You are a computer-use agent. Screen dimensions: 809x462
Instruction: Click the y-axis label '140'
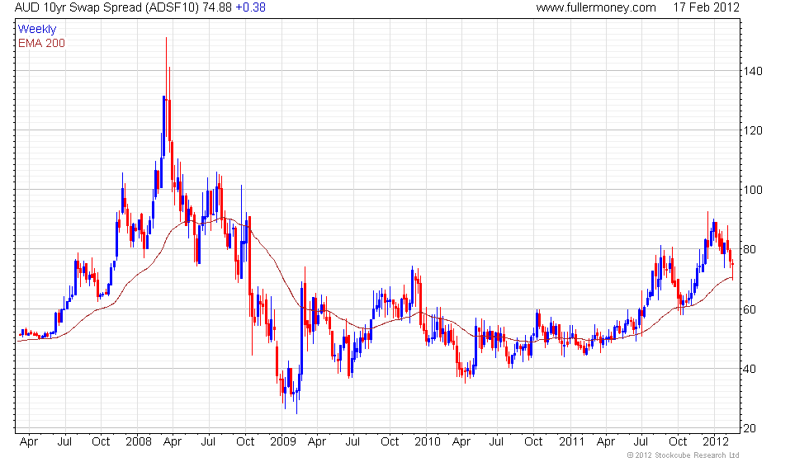[753, 71]
